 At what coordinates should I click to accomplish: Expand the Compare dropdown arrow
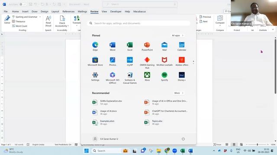pyautogui.click(x=220, y=26)
